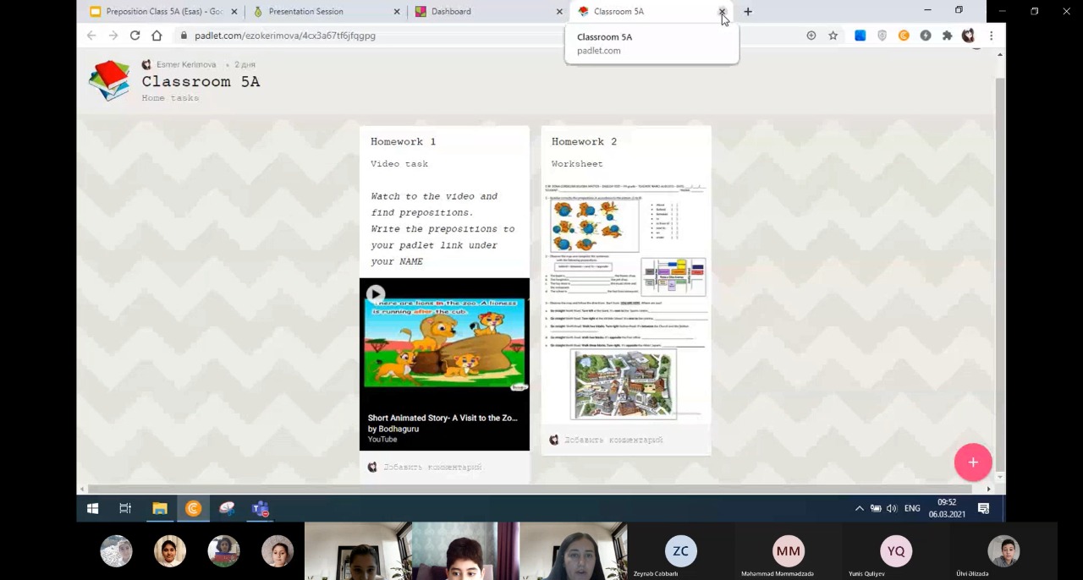Open the Visit to the Zoo video thumbnail
Screen dimensions: 1083x580
click(x=444, y=342)
